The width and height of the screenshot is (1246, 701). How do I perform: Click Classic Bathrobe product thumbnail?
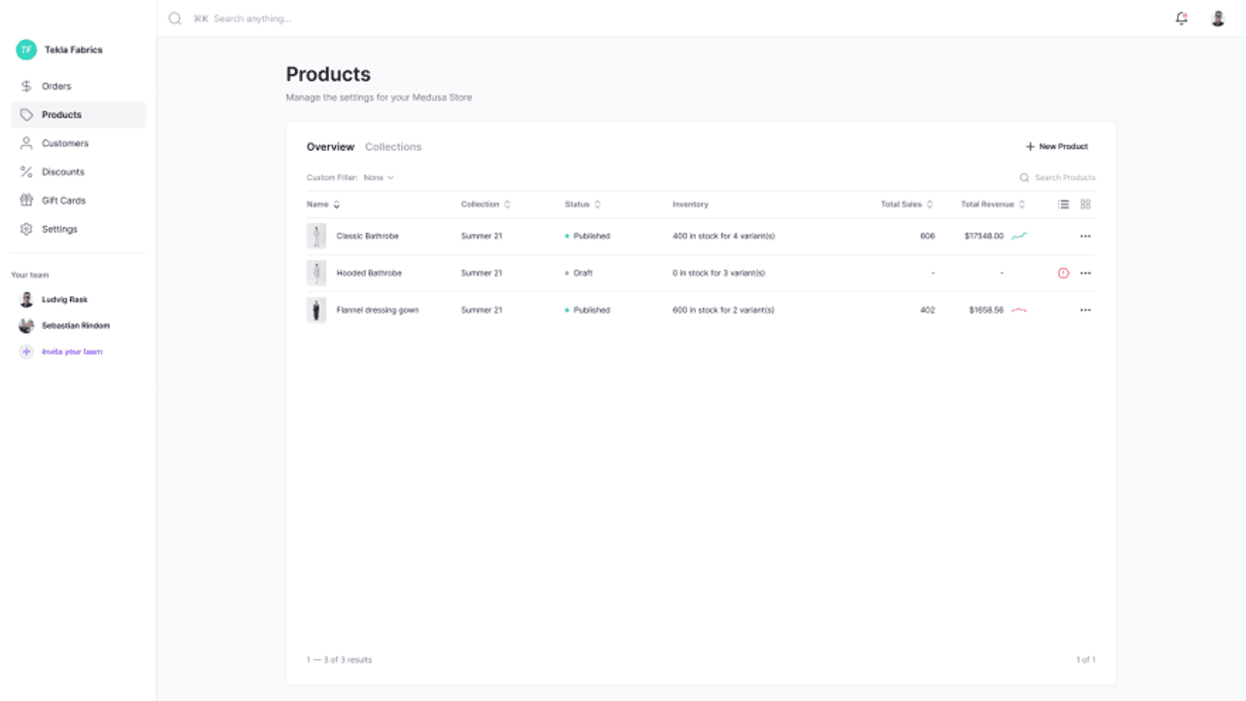[316, 237]
